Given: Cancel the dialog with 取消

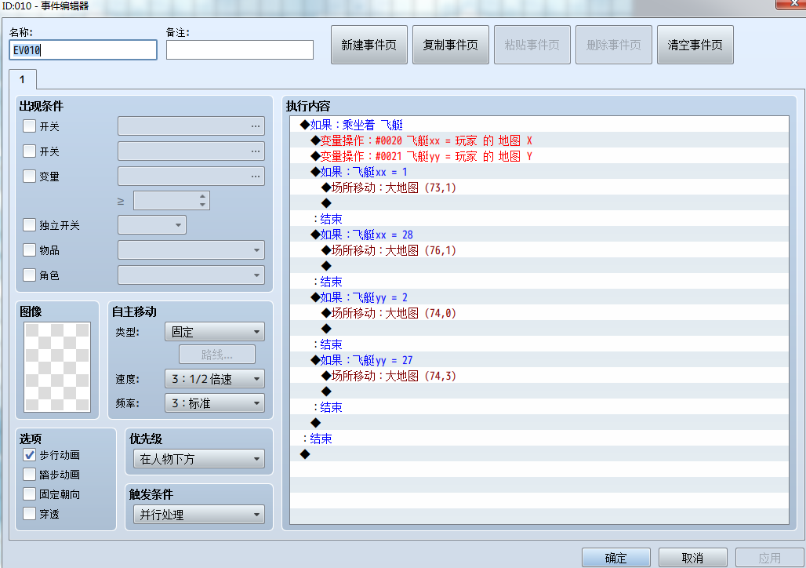Looking at the screenshot, I should click(692, 558).
